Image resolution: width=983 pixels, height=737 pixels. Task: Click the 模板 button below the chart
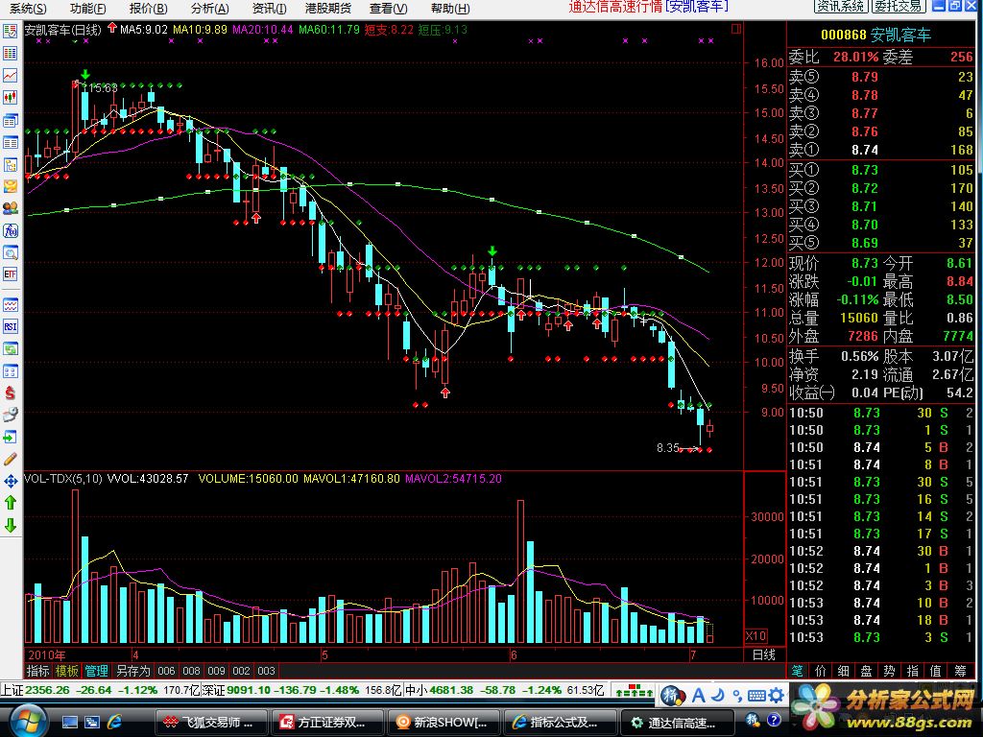click(x=67, y=671)
